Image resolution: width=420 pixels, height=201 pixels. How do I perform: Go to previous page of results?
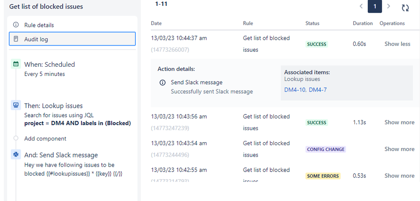(x=361, y=6)
